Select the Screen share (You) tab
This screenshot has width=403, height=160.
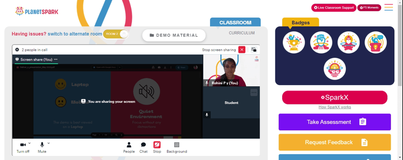point(36,59)
